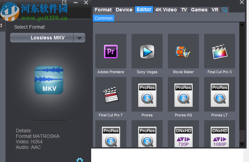Open the search magnifier in tab bar
The image size is (249, 162).
224,10
